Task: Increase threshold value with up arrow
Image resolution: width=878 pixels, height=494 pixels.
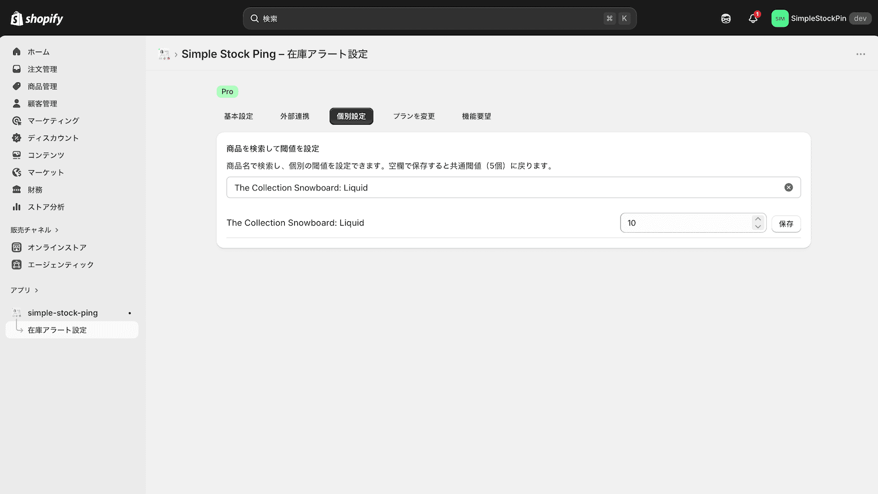Action: click(x=758, y=219)
